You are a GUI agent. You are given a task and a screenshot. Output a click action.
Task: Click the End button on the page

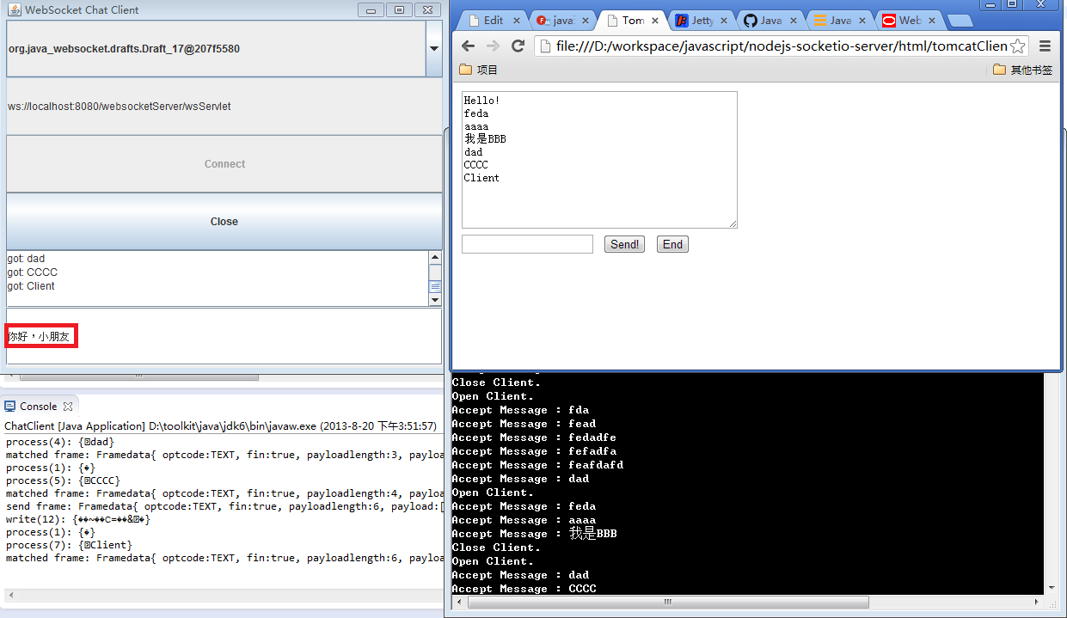coord(672,244)
